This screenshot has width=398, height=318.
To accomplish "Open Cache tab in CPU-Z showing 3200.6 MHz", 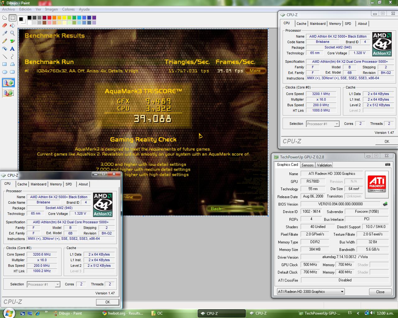I will tap(22, 184).
